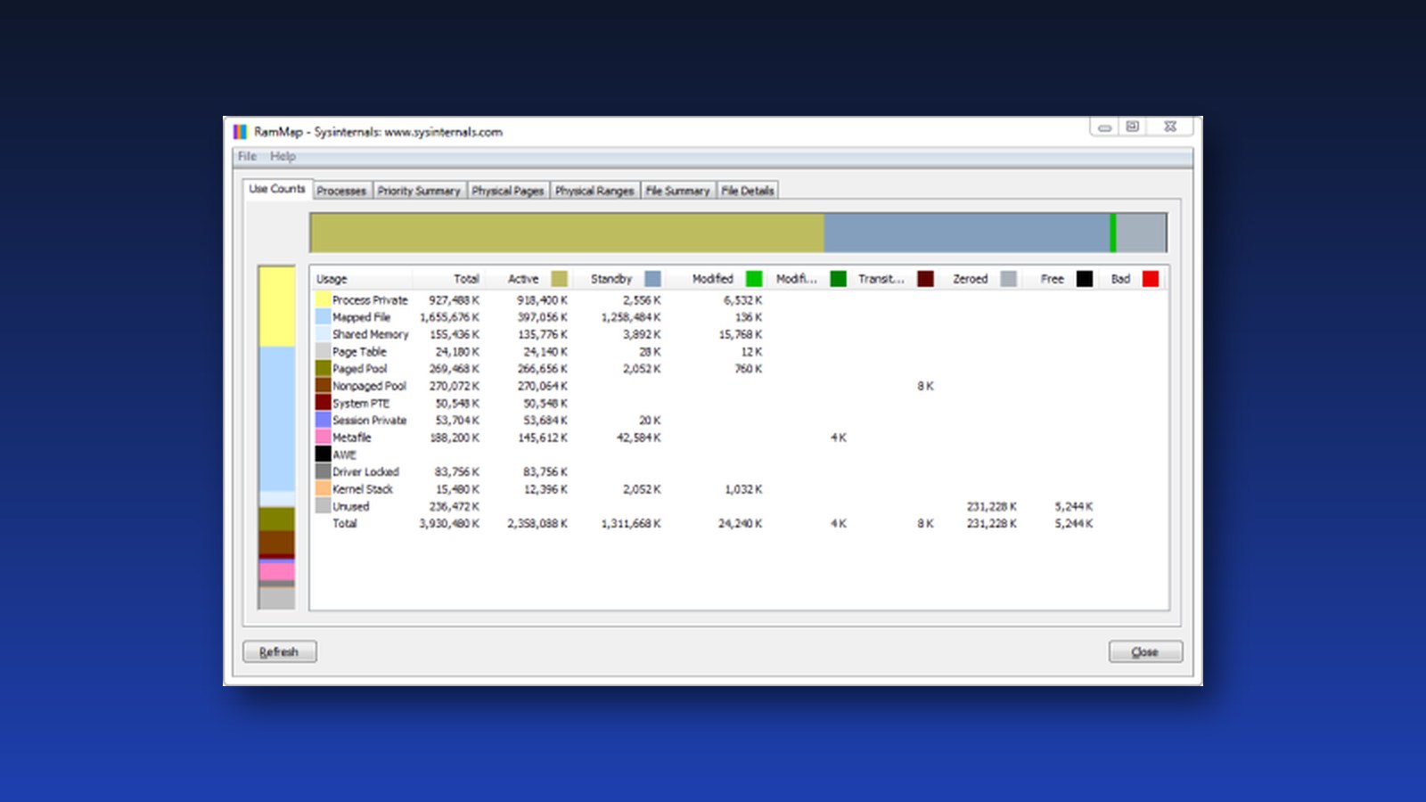Screen dimensions: 1426x802
Task: Click the total value 3,930,480 K
Action: click(449, 524)
